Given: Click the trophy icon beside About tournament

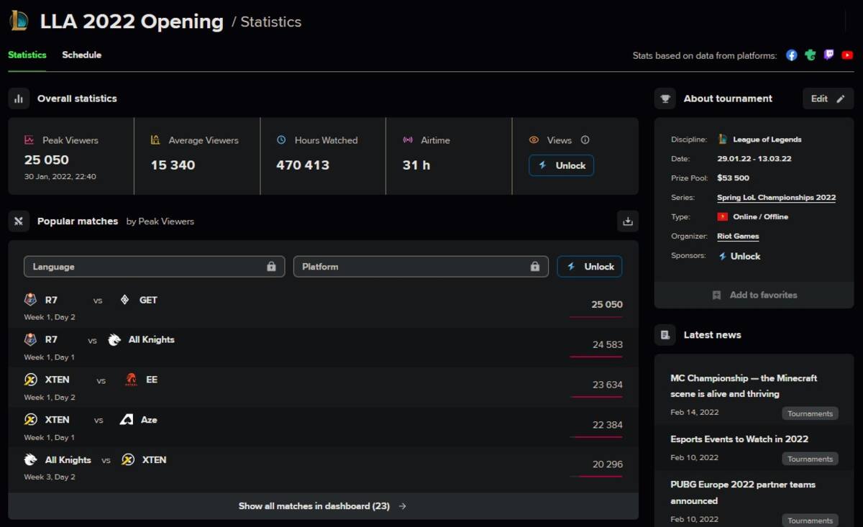Looking at the screenshot, I should tap(665, 98).
